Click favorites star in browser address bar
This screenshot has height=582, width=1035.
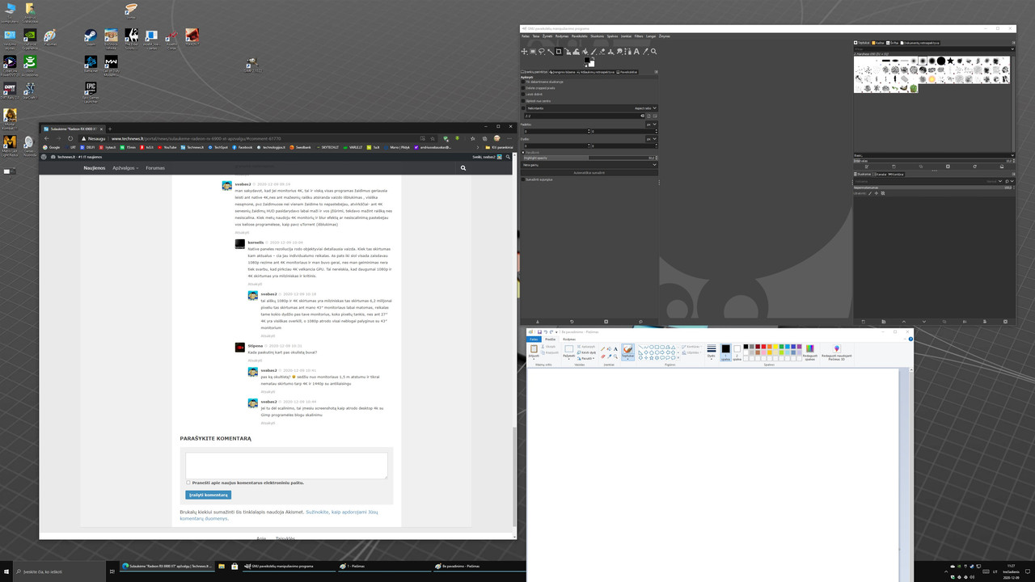[433, 138]
